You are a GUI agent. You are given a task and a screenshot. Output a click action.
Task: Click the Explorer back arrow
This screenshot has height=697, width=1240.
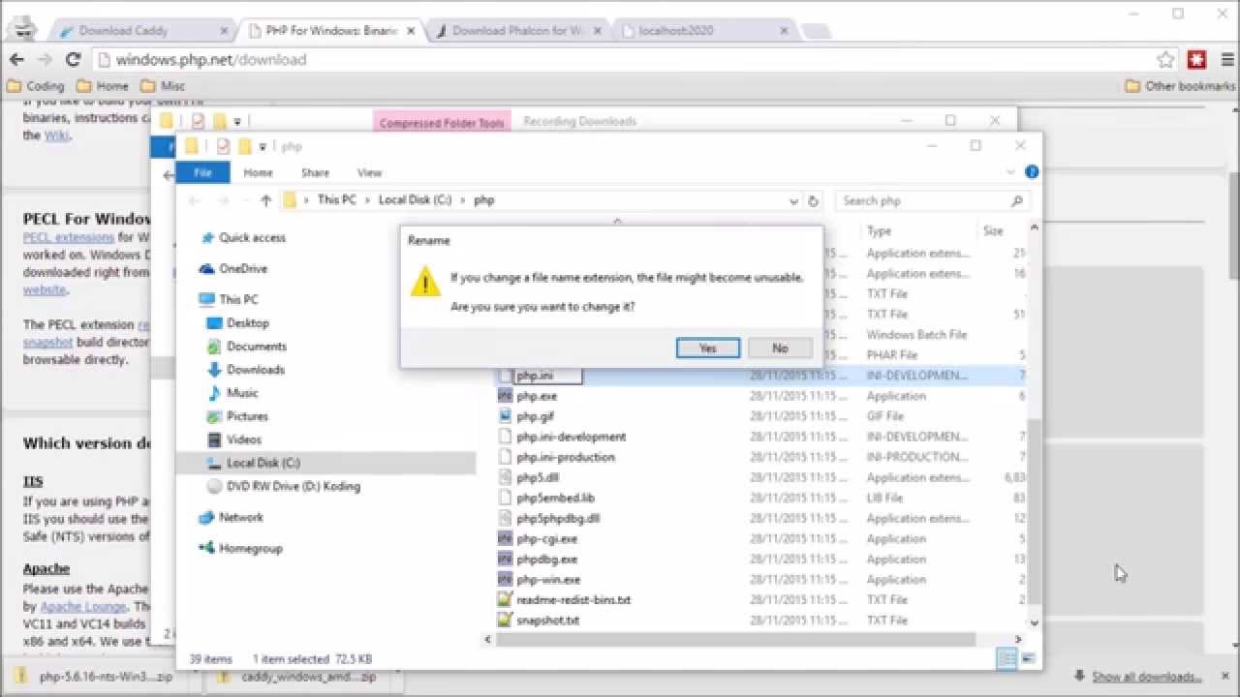click(194, 200)
